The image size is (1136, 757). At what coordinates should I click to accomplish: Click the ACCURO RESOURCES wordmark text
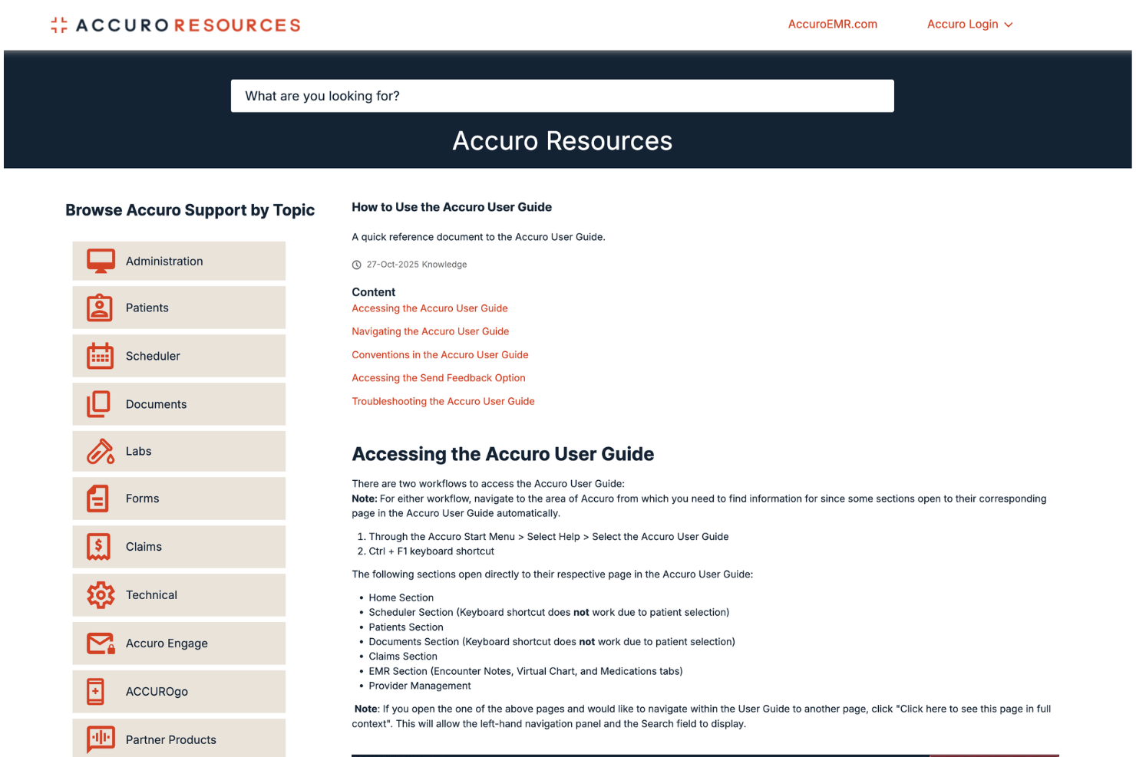[x=188, y=25]
